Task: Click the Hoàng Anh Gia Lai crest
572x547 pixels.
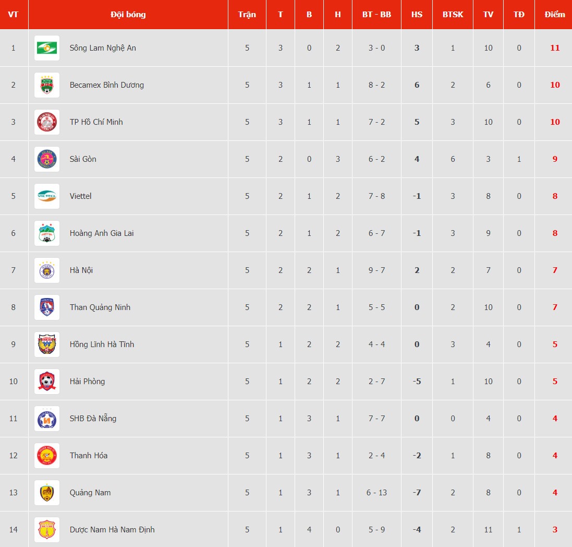Action: click(x=47, y=233)
